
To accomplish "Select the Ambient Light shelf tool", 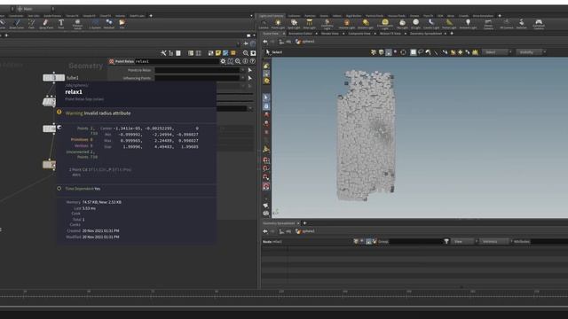I will tap(468, 24).
